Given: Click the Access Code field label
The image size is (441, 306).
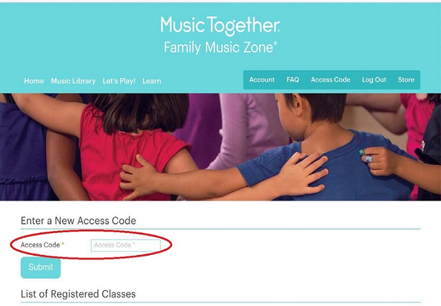Looking at the screenshot, I should [x=40, y=245].
